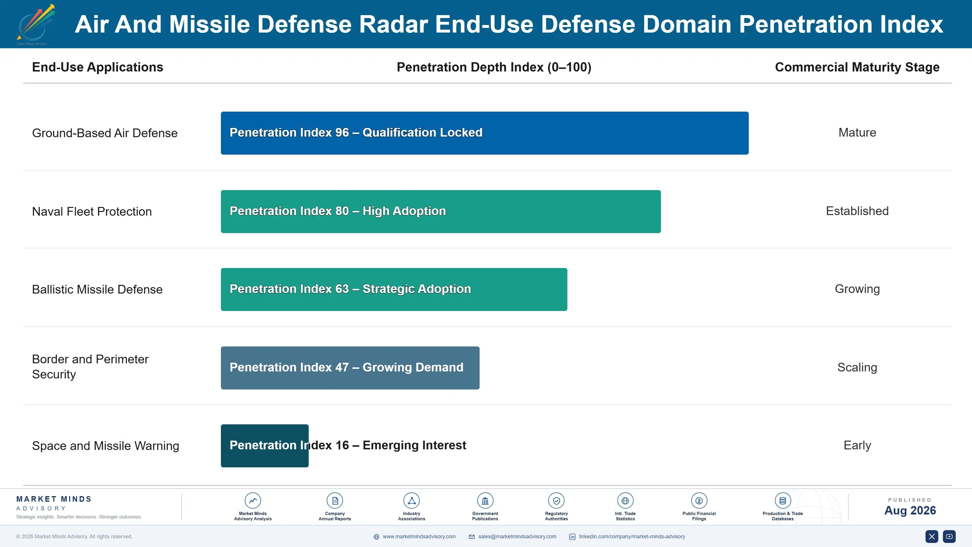Click the Public Financial Filings icon

pos(699,500)
